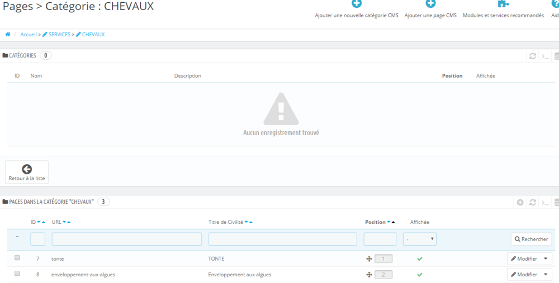The height and width of the screenshot is (283, 559).
Task: Click the enveloppement-aux-algues URL cell
Action: tap(83, 275)
